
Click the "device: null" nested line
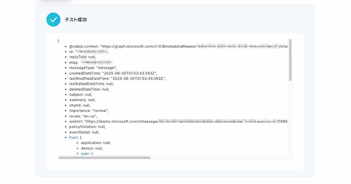point(92,148)
